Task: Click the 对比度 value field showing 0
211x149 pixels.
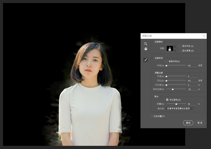Action: coord(193,85)
